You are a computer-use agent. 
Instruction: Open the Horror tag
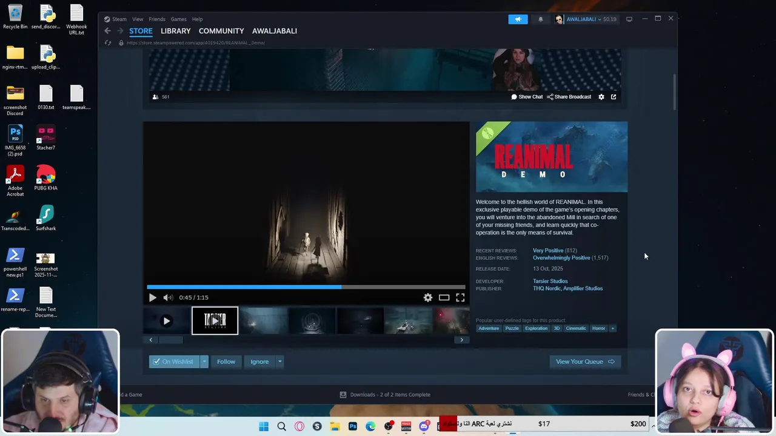tap(598, 328)
